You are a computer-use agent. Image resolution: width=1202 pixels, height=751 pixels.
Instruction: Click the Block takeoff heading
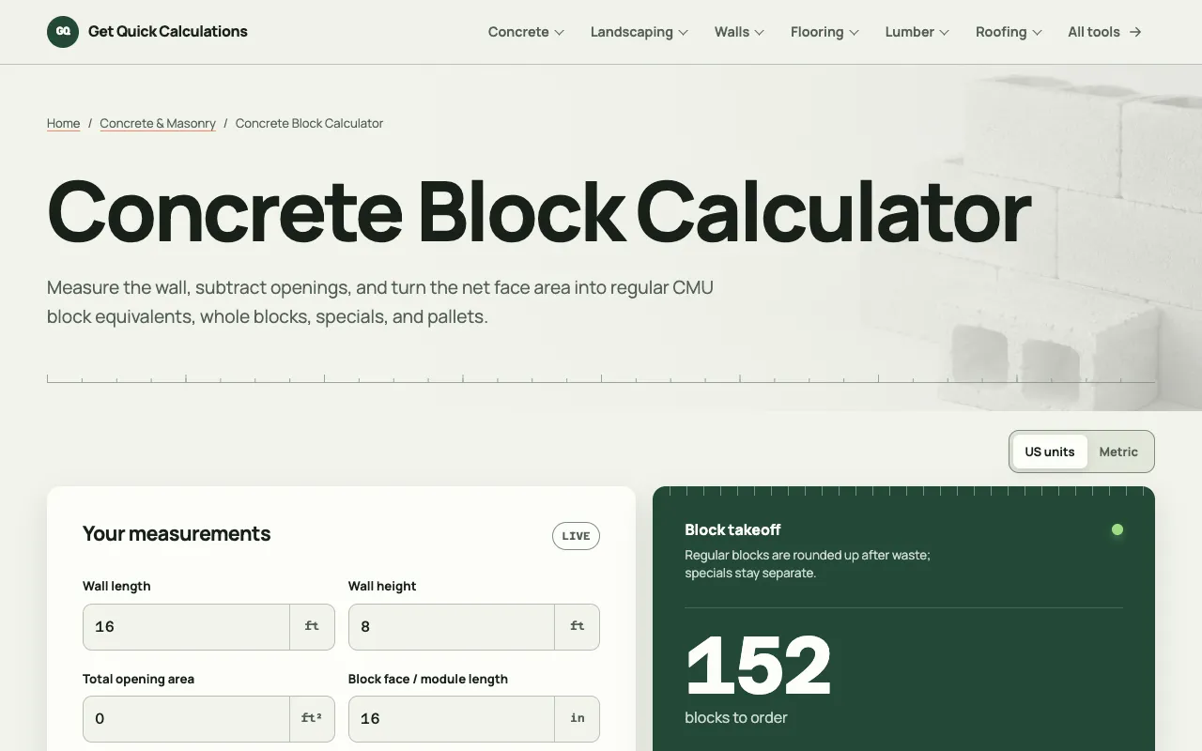pyautogui.click(x=732, y=529)
